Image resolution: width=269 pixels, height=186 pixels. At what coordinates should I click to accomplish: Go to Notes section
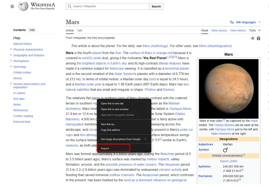(x=17, y=105)
